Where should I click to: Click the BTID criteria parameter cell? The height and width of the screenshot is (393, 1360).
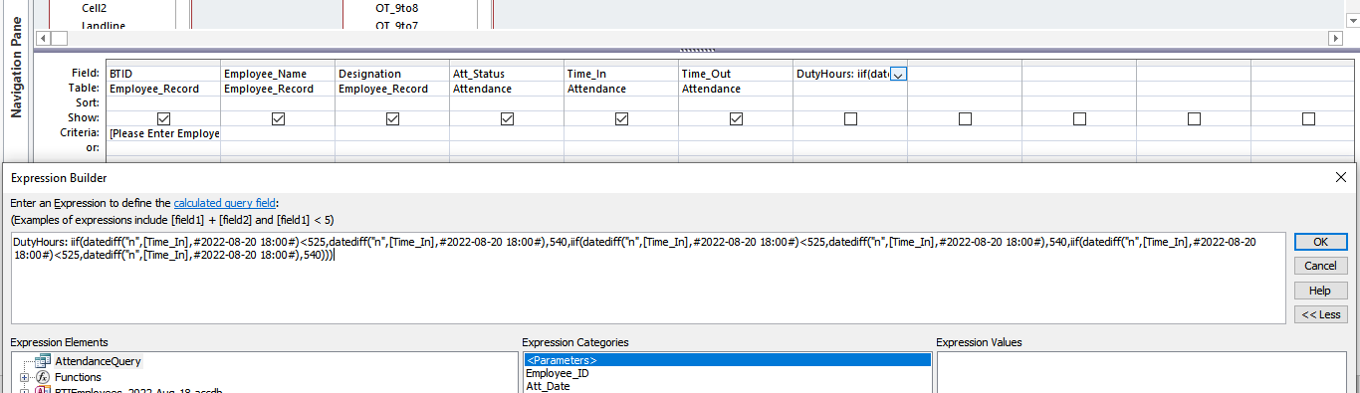tap(163, 132)
